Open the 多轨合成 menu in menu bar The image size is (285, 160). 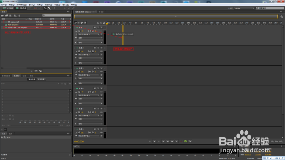pyautogui.click(x=21, y=5)
